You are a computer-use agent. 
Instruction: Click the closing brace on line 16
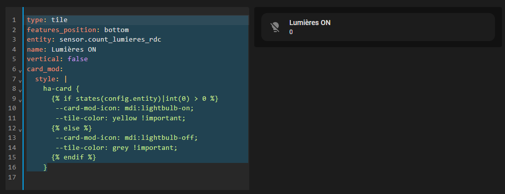tap(45, 167)
